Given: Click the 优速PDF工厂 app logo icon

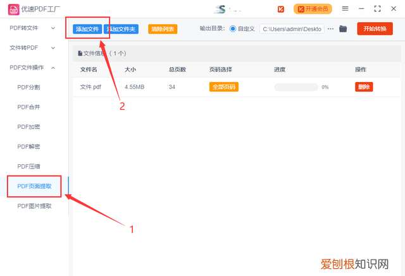Looking at the screenshot, I should [13, 9].
